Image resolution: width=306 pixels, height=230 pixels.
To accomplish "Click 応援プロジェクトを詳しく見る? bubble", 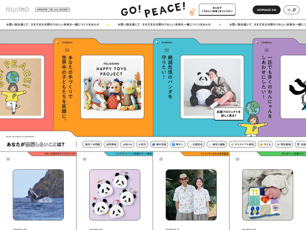I will (228, 114).
